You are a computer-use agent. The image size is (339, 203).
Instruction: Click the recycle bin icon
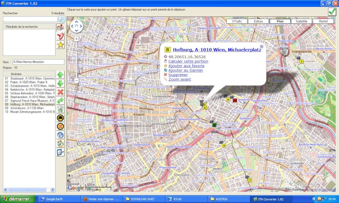pyautogui.click(x=60, y=110)
